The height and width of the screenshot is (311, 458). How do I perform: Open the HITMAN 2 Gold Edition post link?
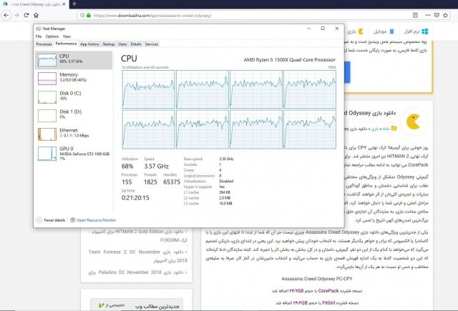click(x=138, y=236)
